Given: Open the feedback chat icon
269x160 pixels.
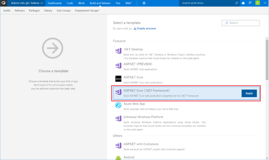Looking at the screenshot, I should coord(250,3).
